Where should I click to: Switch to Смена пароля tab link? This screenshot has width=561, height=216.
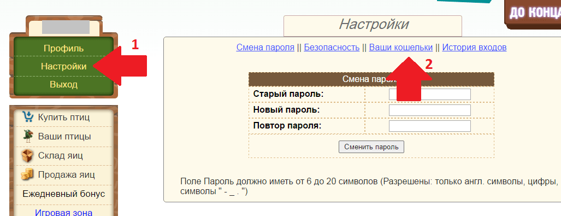pyautogui.click(x=265, y=47)
